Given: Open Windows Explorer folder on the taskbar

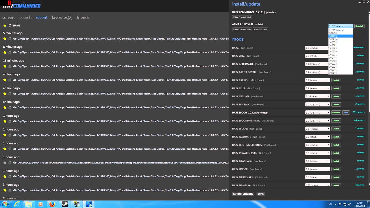Looking at the screenshot, I should click(29, 204).
